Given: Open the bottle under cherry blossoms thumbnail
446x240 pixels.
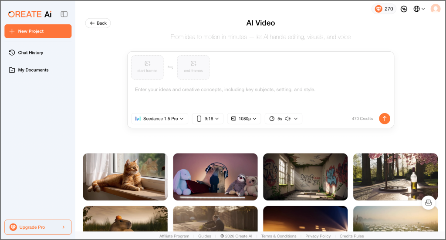Looking at the screenshot, I should click(395, 177).
